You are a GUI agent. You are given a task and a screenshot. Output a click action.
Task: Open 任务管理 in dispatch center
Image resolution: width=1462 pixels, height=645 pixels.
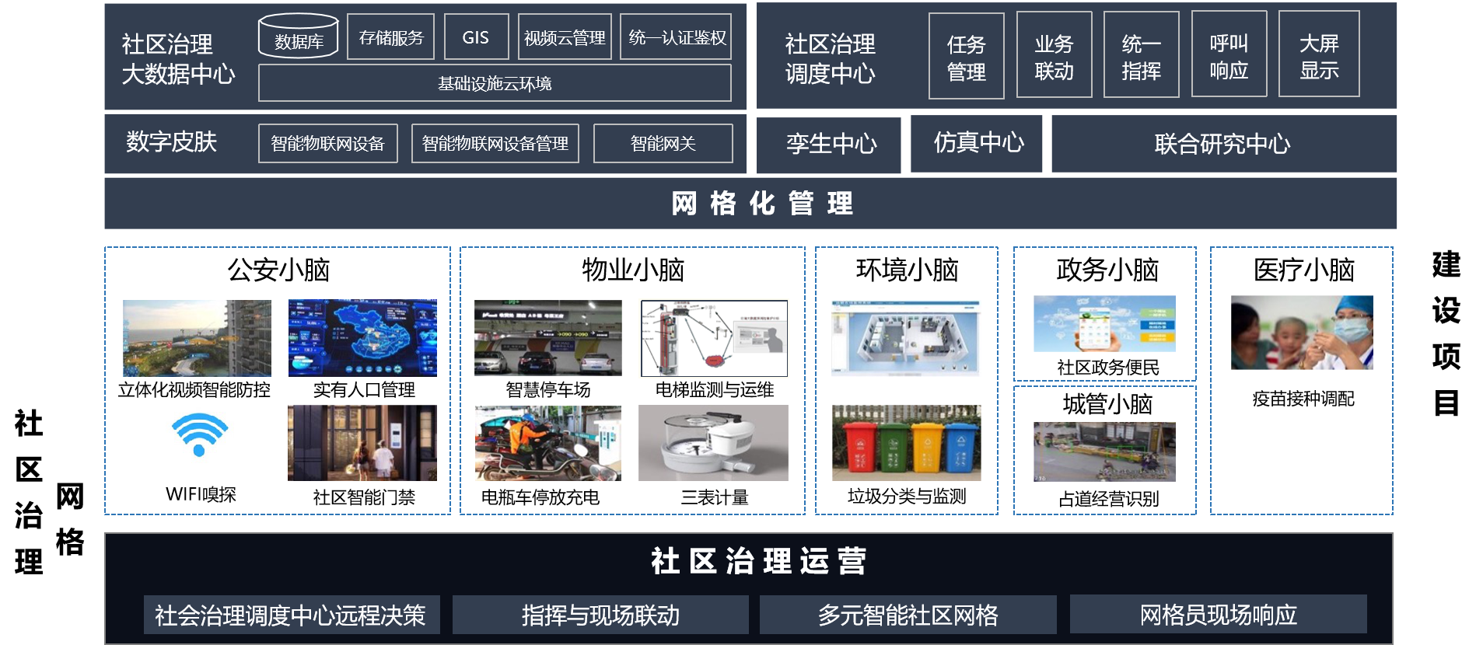pyautogui.click(x=966, y=57)
